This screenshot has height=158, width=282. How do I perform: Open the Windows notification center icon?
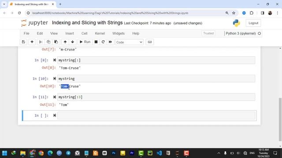point(275,153)
